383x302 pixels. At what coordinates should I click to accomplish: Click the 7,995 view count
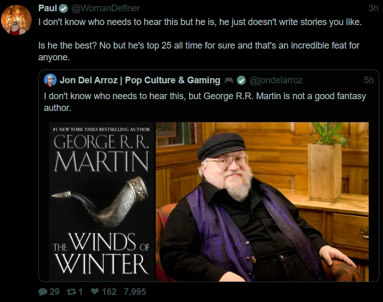pos(135,292)
